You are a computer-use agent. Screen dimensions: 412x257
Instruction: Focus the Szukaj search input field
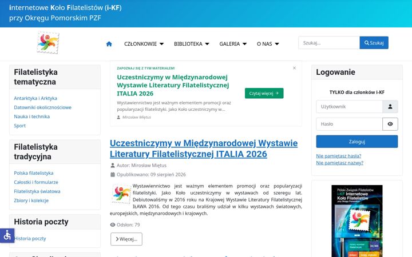point(329,43)
